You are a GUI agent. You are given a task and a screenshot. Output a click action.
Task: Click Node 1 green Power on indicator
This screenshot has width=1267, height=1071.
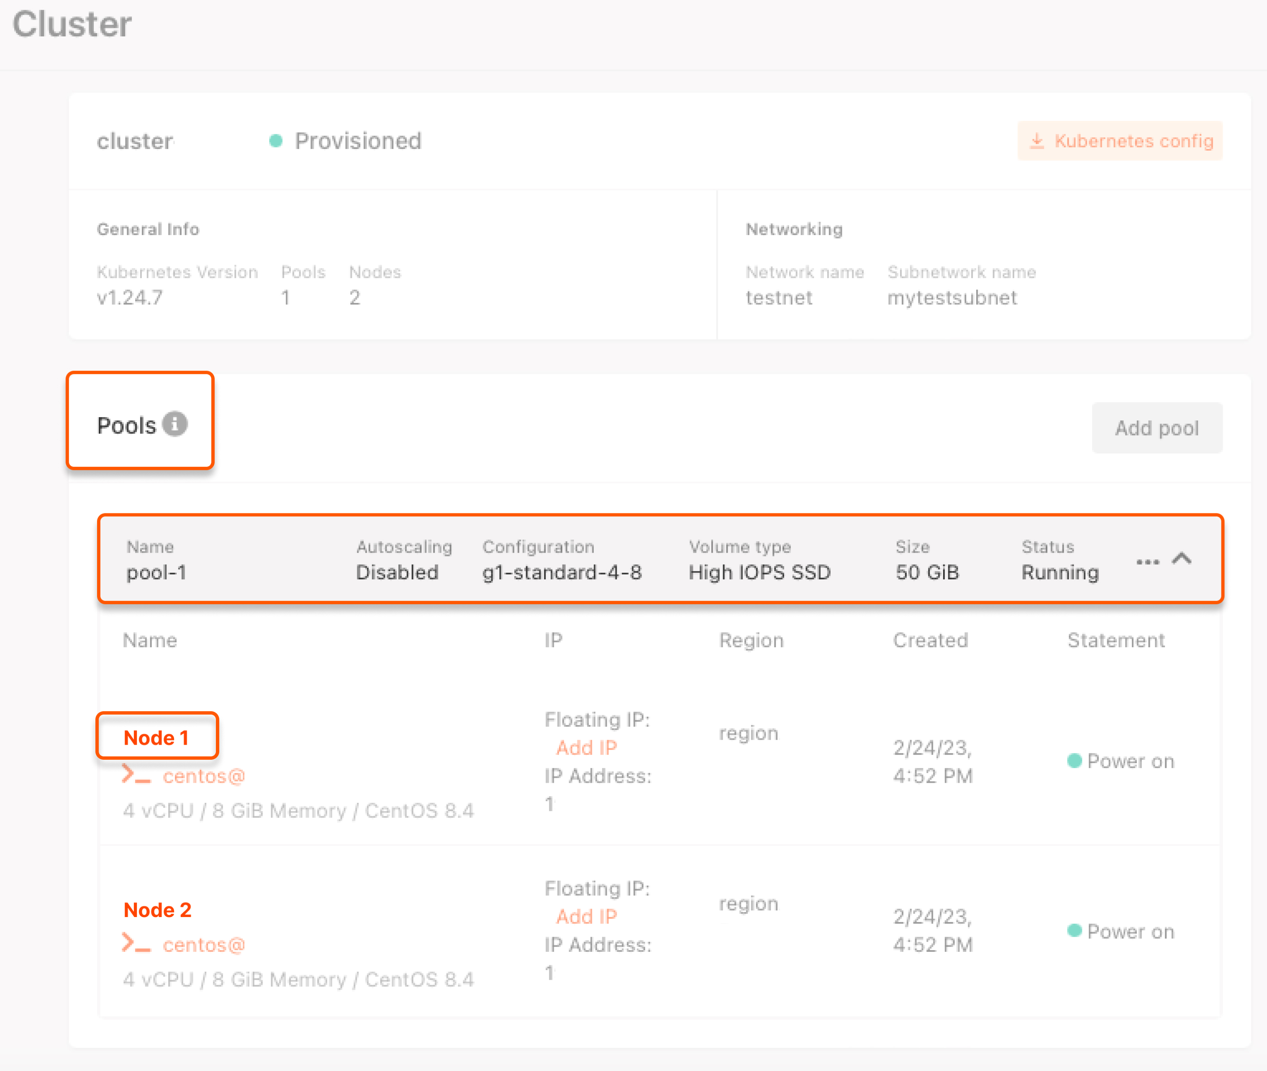pyautogui.click(x=1074, y=761)
